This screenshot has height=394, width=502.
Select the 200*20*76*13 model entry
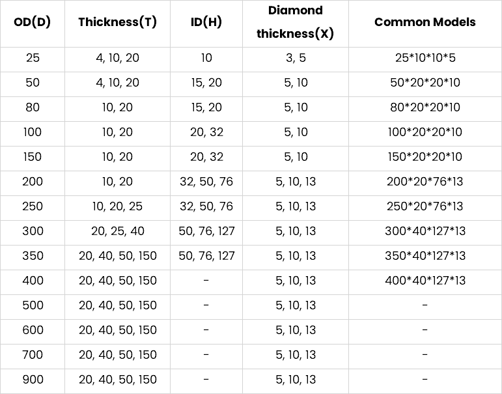point(425,182)
